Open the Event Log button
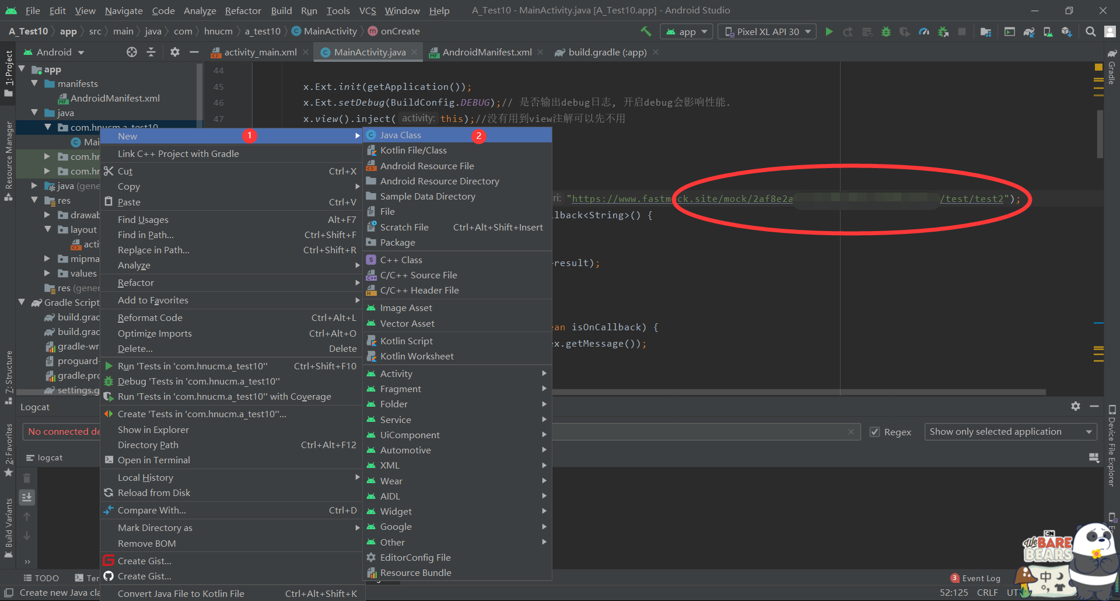Image resolution: width=1120 pixels, height=601 pixels. pos(975,578)
